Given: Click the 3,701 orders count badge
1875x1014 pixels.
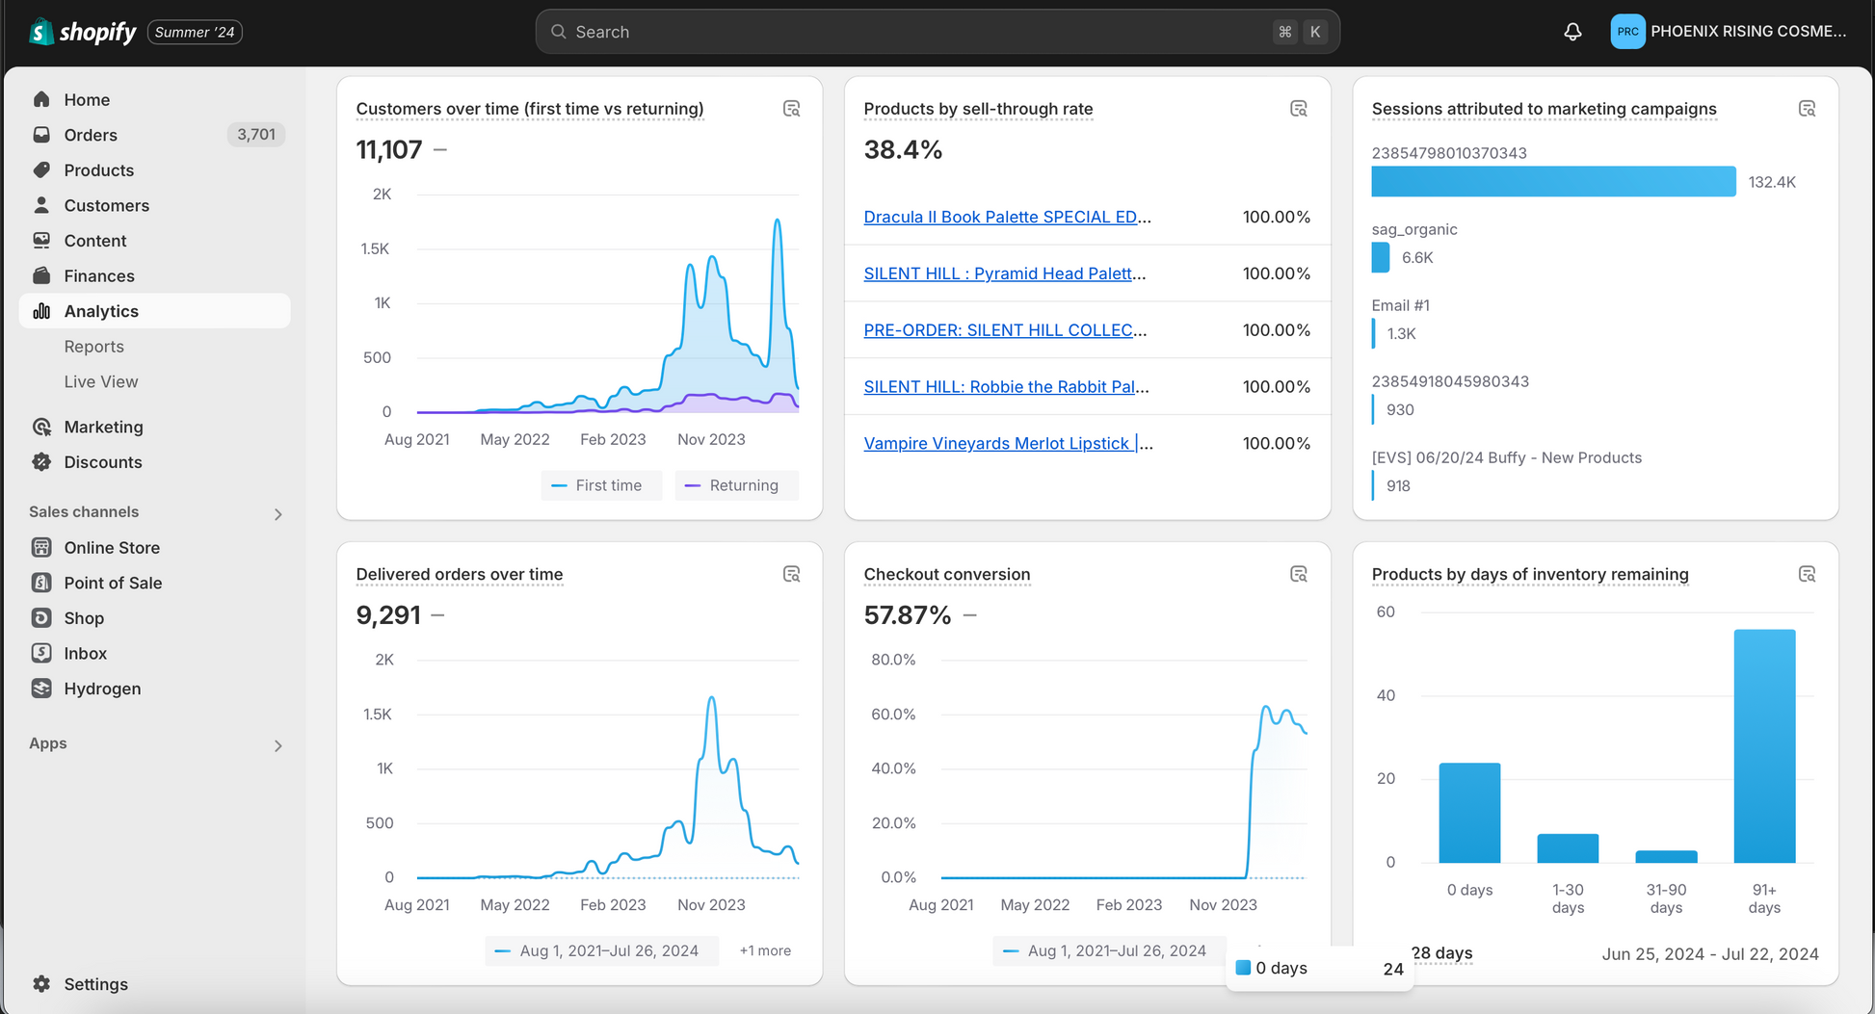Looking at the screenshot, I should 255,135.
